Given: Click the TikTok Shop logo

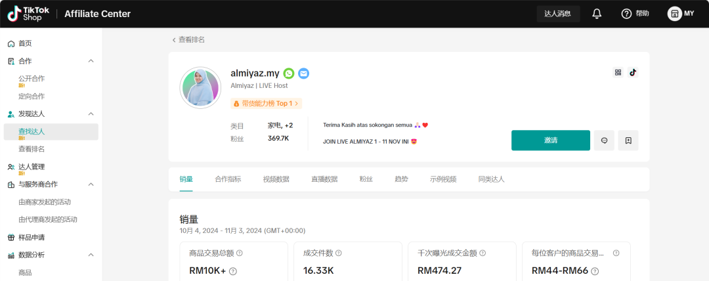Looking at the screenshot, I should pos(28,14).
